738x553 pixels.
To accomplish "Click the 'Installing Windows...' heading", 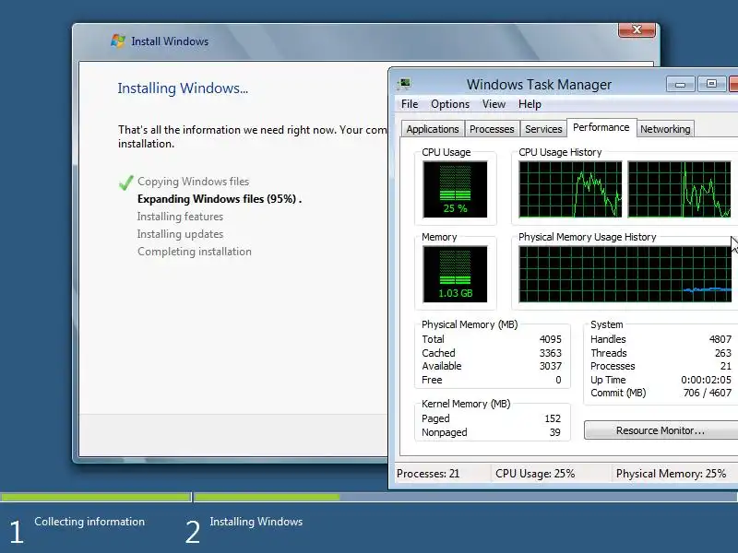I will click(183, 88).
